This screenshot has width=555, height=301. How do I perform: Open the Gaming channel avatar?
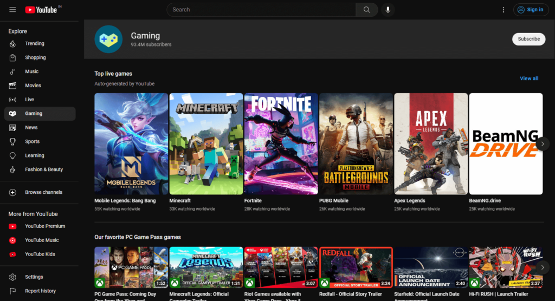point(108,39)
